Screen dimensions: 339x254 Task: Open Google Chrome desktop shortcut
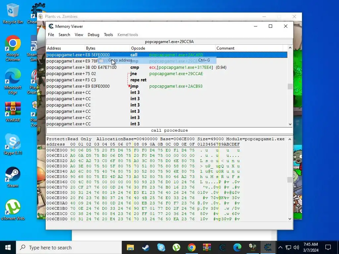click(x=13, y=48)
